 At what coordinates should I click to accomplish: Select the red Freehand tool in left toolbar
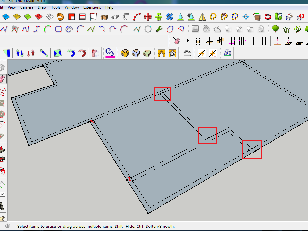pos(3,92)
